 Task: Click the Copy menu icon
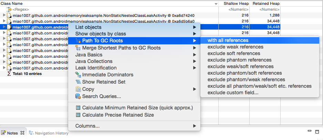(78, 89)
